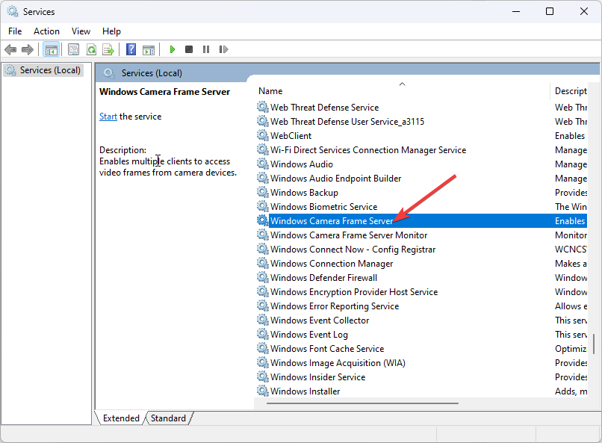Select the highlighted Windows Camera Frame Server row

point(421,220)
